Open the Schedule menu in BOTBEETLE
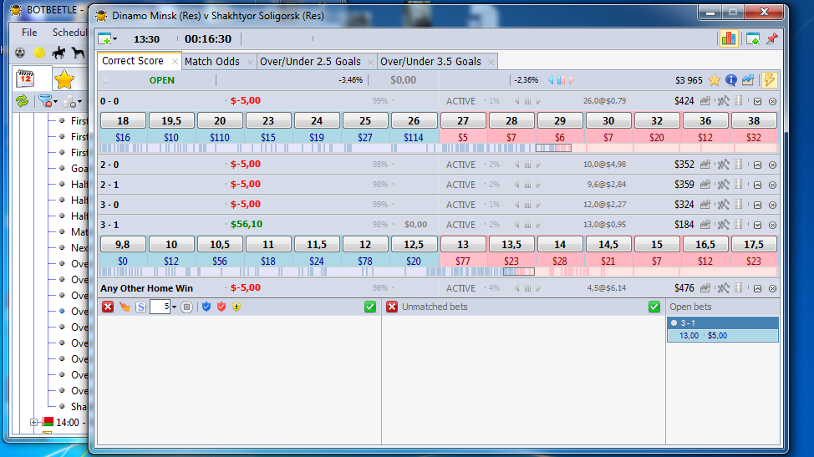 [x=69, y=32]
